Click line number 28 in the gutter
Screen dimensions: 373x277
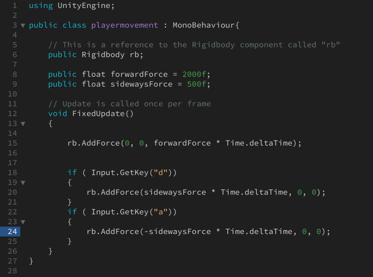(12, 271)
